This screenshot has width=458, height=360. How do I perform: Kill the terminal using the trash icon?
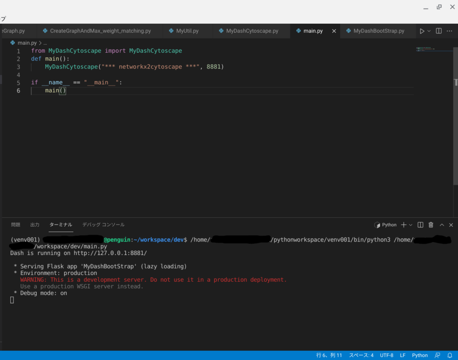431,225
